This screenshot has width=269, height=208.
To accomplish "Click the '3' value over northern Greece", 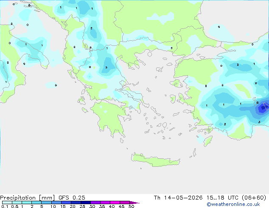I will [106, 67].
